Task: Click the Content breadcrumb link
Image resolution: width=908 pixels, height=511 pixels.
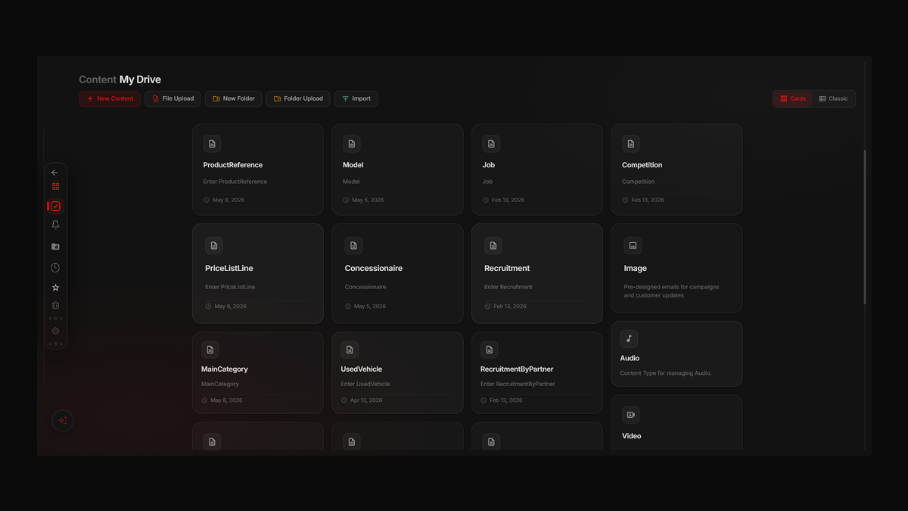Action: pos(98,79)
